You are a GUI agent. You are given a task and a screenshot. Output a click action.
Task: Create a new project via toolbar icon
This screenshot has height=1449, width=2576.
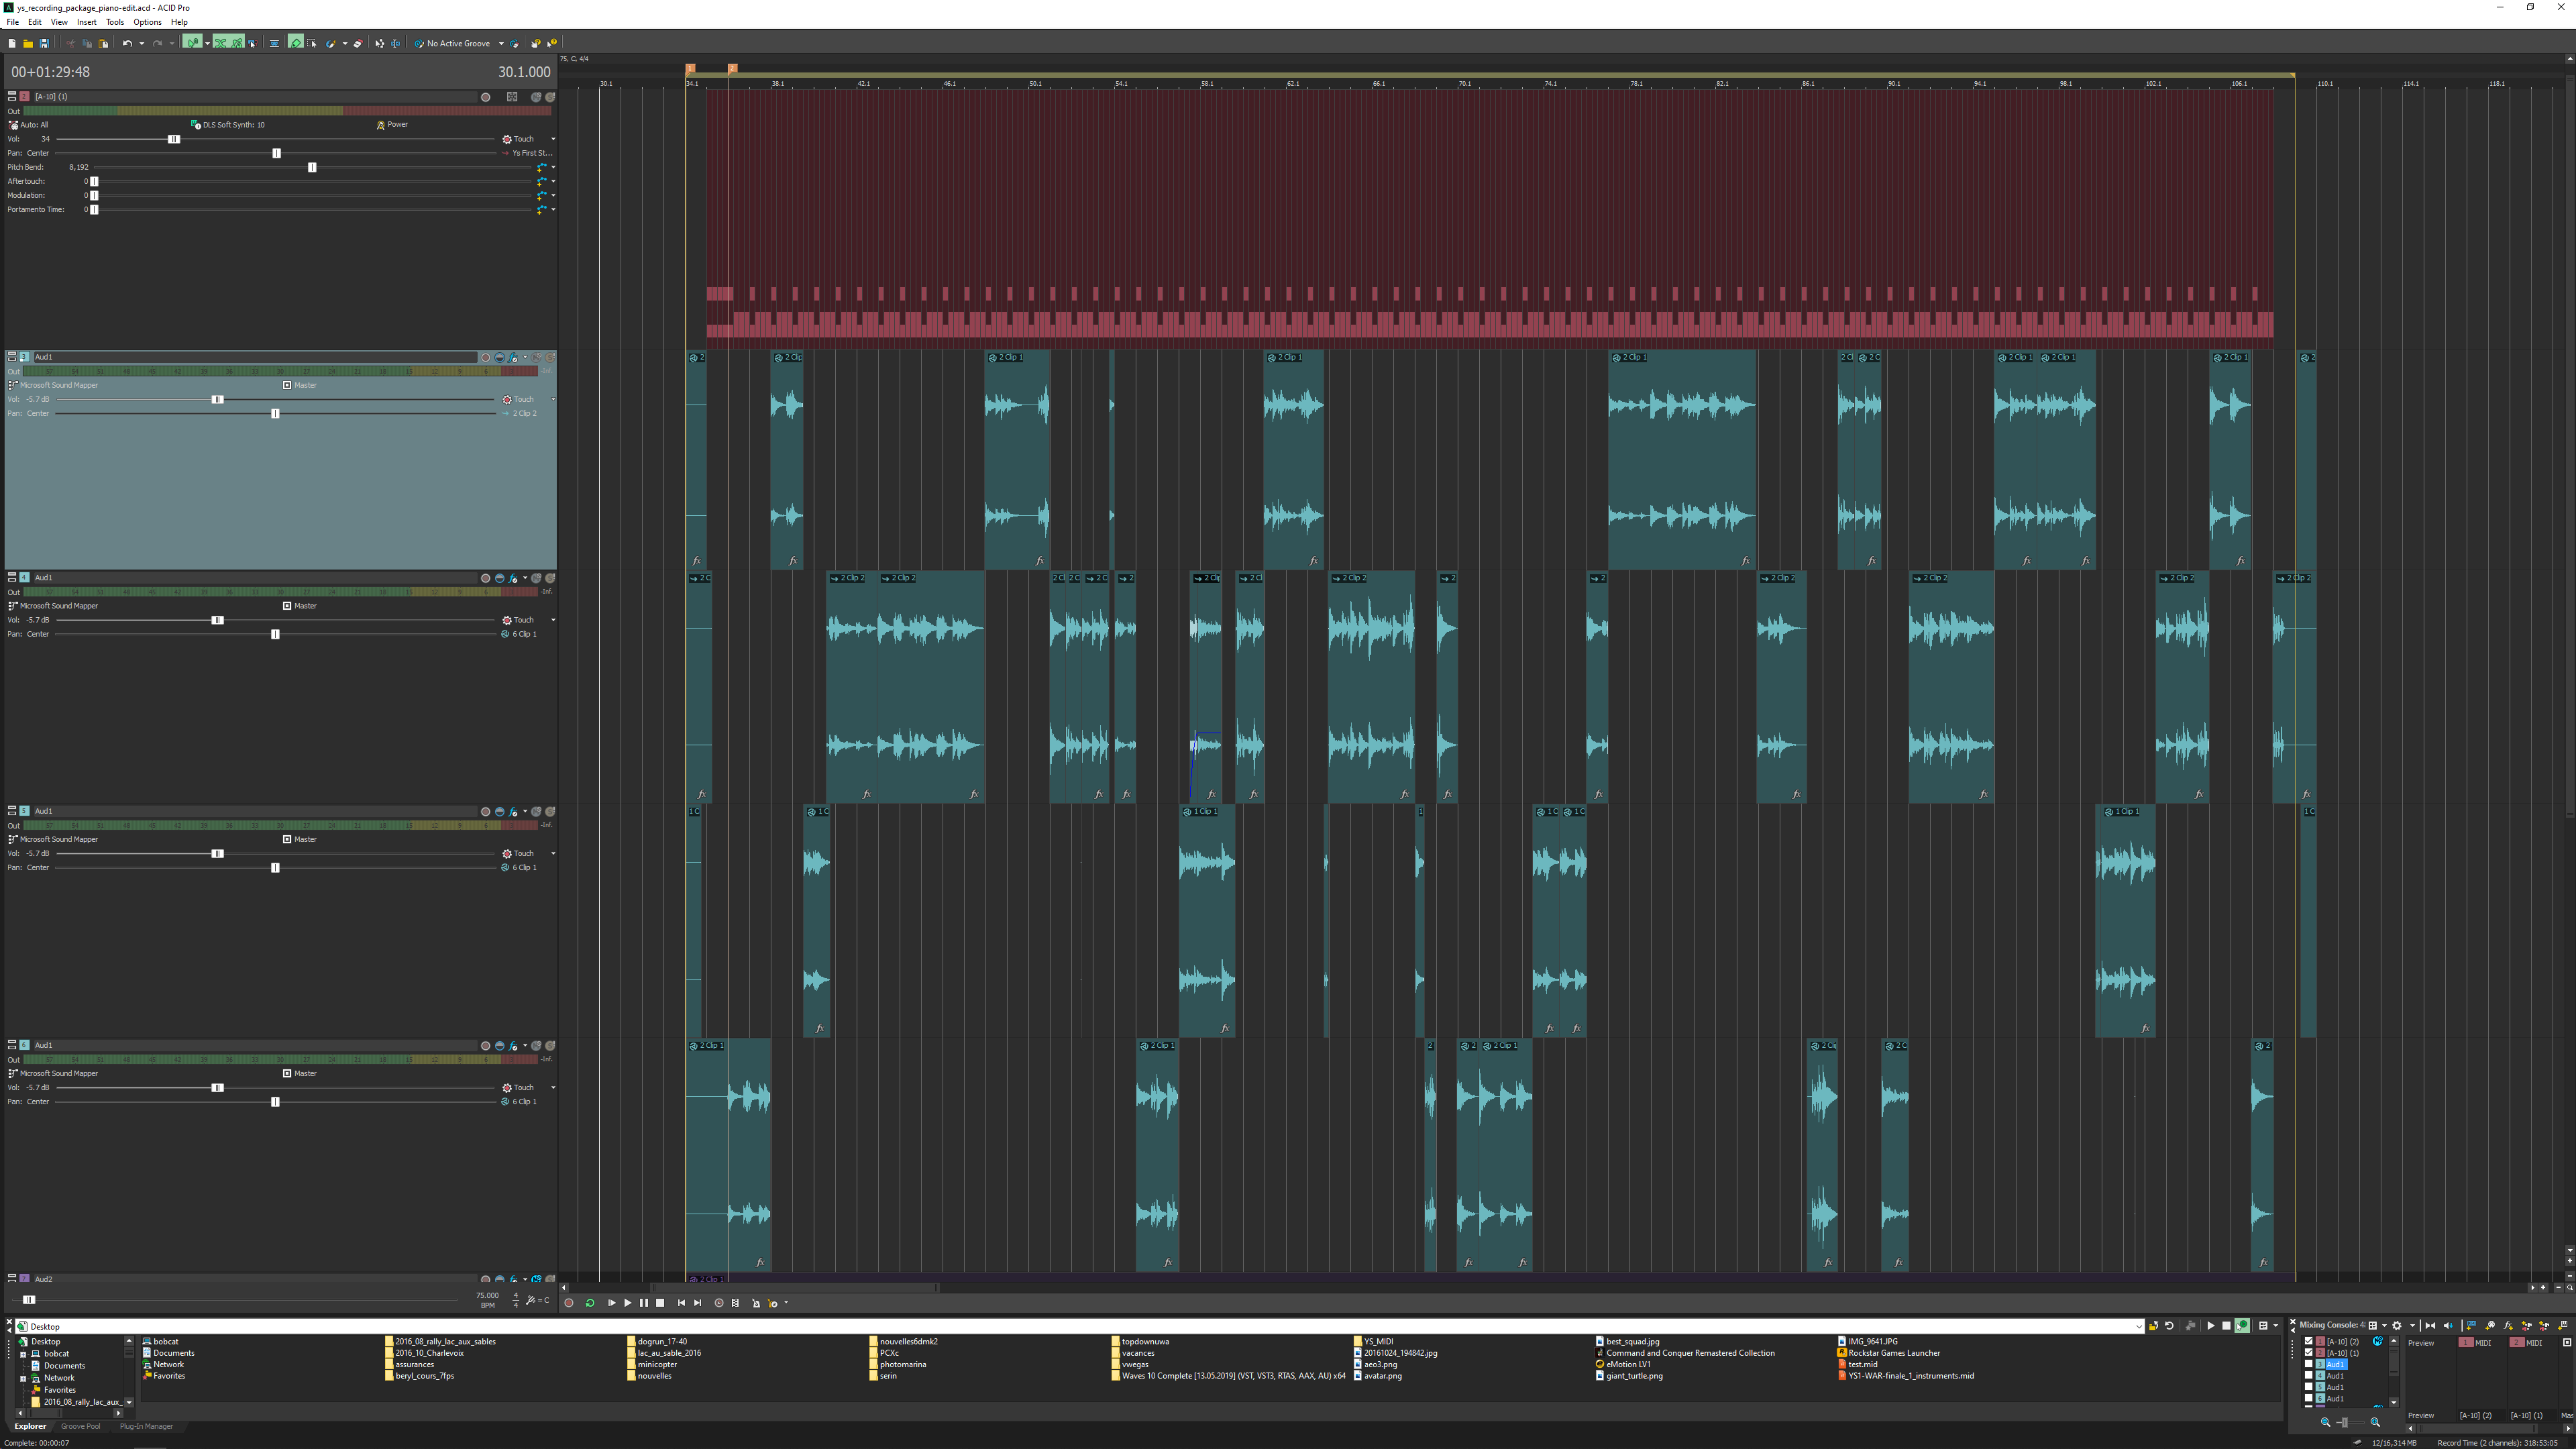(12, 43)
